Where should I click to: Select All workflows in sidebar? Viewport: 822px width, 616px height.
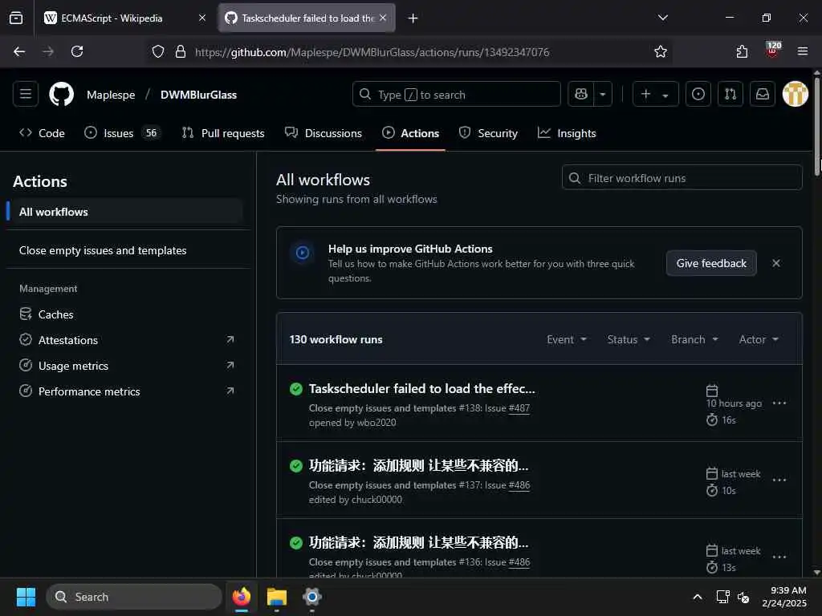(x=124, y=212)
